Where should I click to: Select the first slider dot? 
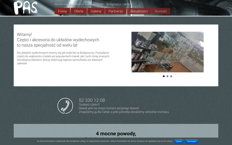(x=164, y=76)
